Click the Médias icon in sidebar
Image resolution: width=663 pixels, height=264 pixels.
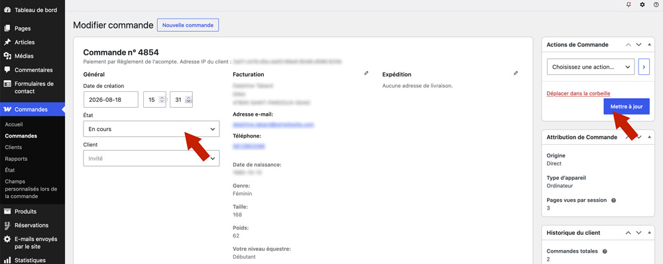(x=7, y=56)
